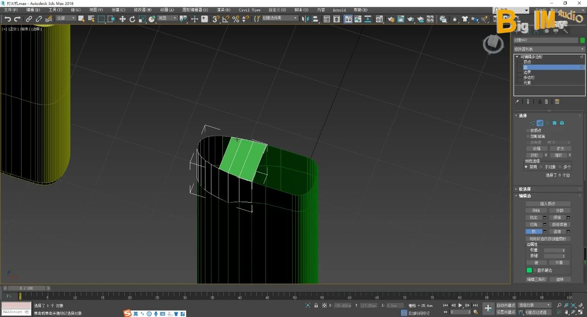Image resolution: width=587 pixels, height=317 pixels.
Task: Open the 修改器 menu
Action: (142, 10)
